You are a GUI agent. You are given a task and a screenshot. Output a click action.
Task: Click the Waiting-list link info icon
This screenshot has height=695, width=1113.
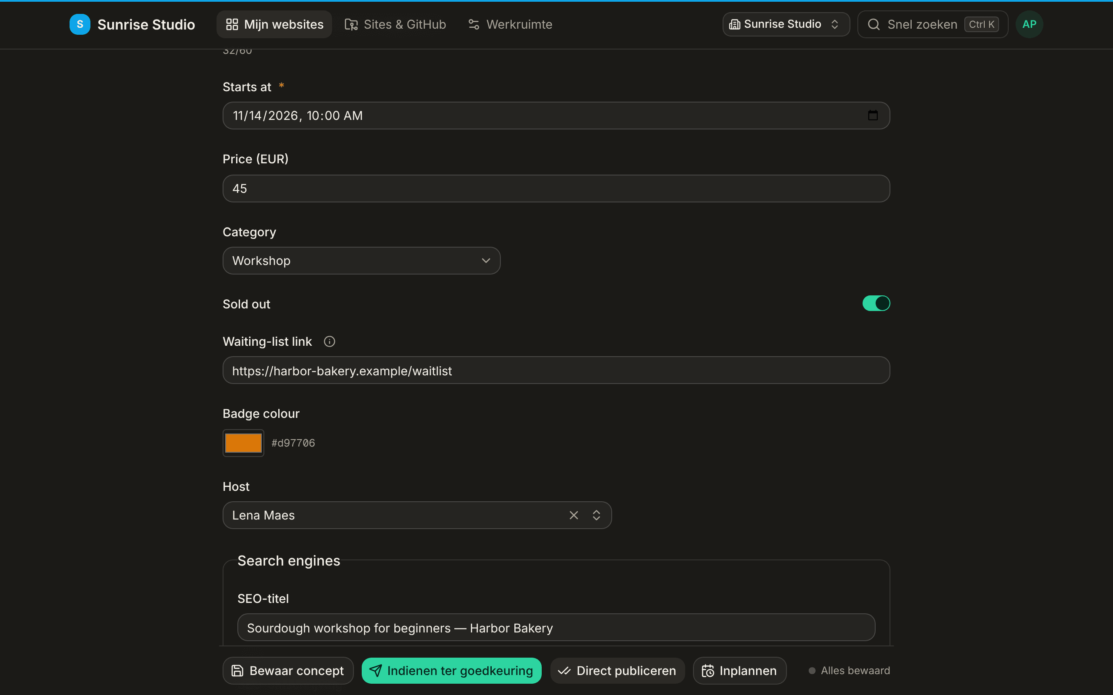click(x=329, y=341)
